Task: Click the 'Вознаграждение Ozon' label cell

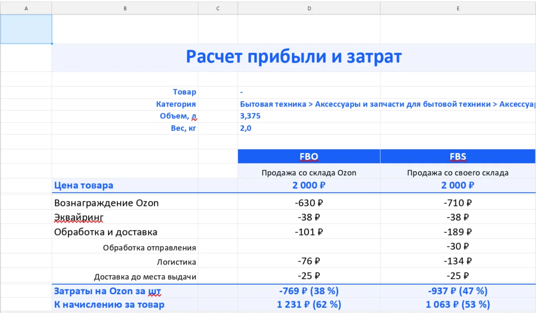Action: (x=106, y=203)
